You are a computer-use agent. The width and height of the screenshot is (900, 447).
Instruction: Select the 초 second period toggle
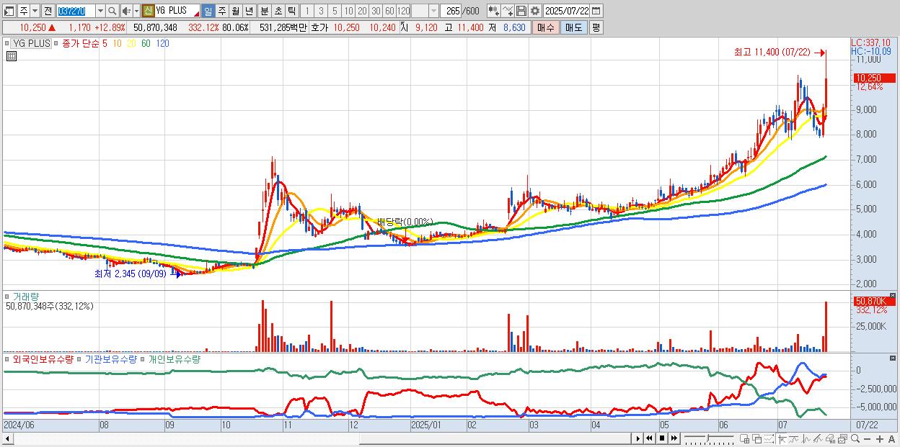278,11
